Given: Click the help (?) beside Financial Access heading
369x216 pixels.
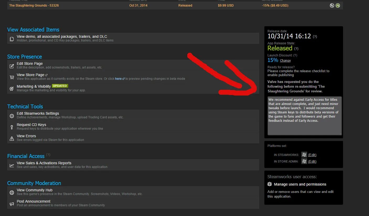Looking at the screenshot, I should [x=48, y=155].
